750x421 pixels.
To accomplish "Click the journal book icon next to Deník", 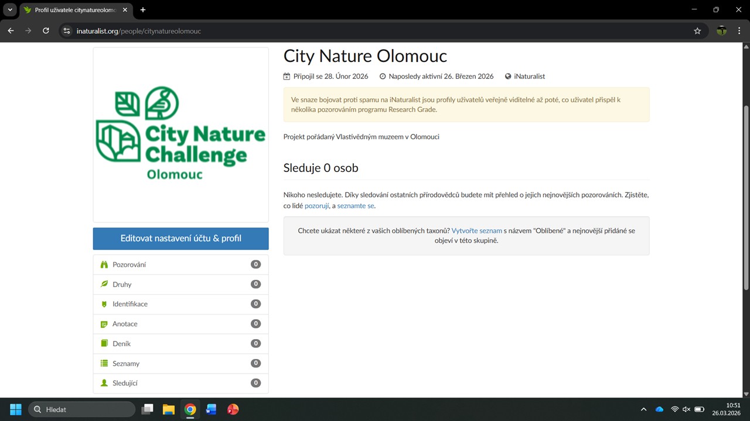I will [104, 344].
